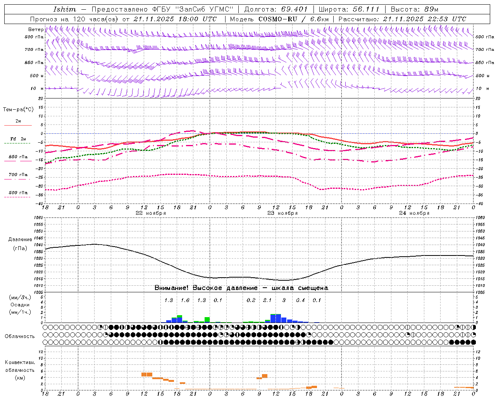496x397 pixels.
Task: Select the "Осадки" precipitation label
Action: 20,305
